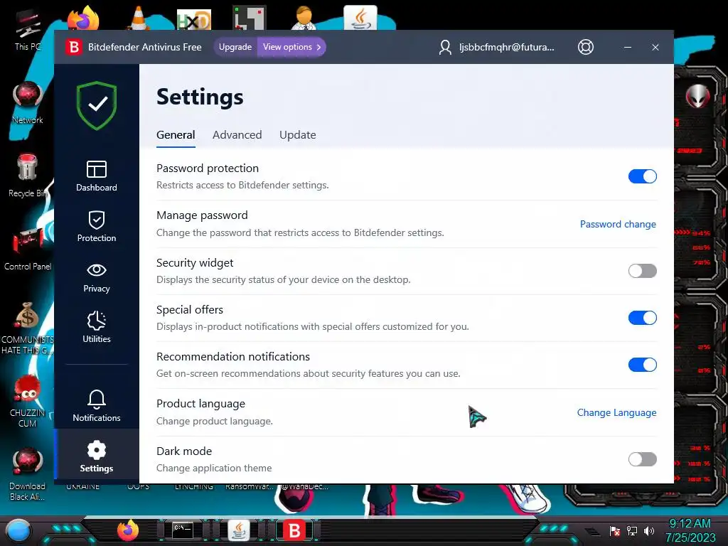This screenshot has height=546, width=728.
Task: Click View options button
Action: tap(291, 47)
